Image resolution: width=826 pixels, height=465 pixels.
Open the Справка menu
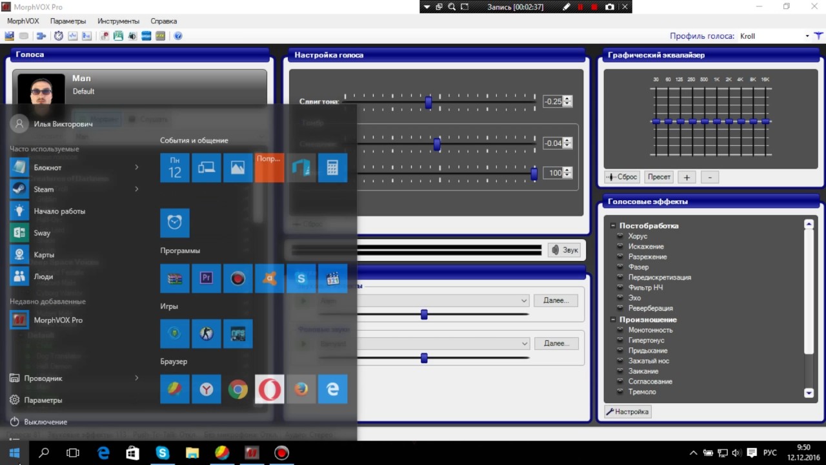point(163,21)
